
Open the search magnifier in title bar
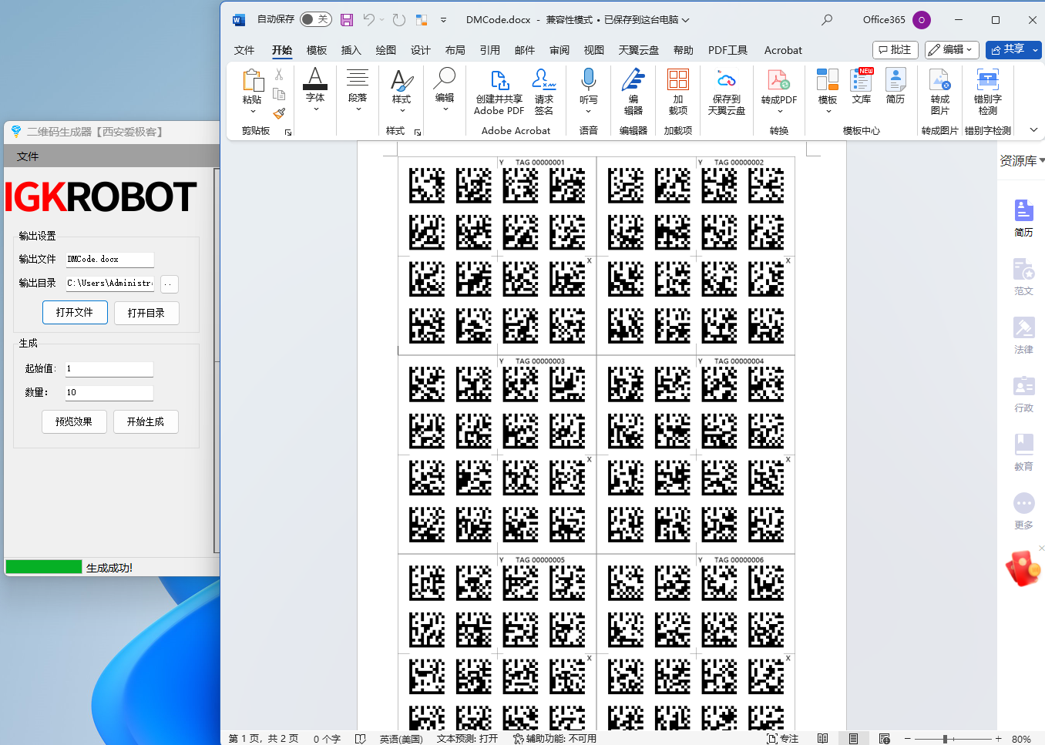pos(827,20)
